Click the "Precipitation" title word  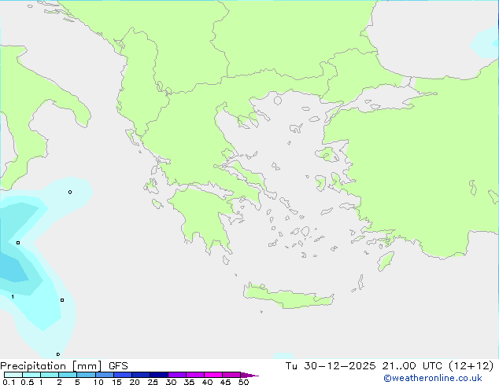tap(33, 366)
